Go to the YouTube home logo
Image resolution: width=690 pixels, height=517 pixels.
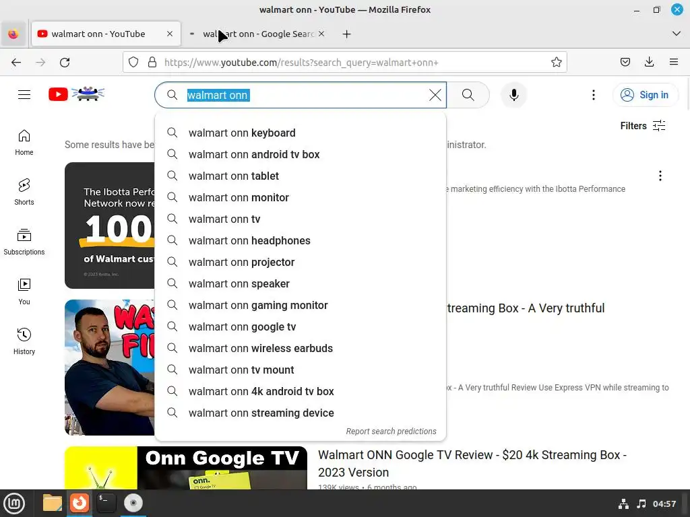[77, 94]
